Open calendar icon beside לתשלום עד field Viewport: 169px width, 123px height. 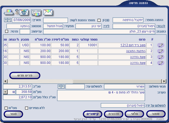(x=61, y=86)
